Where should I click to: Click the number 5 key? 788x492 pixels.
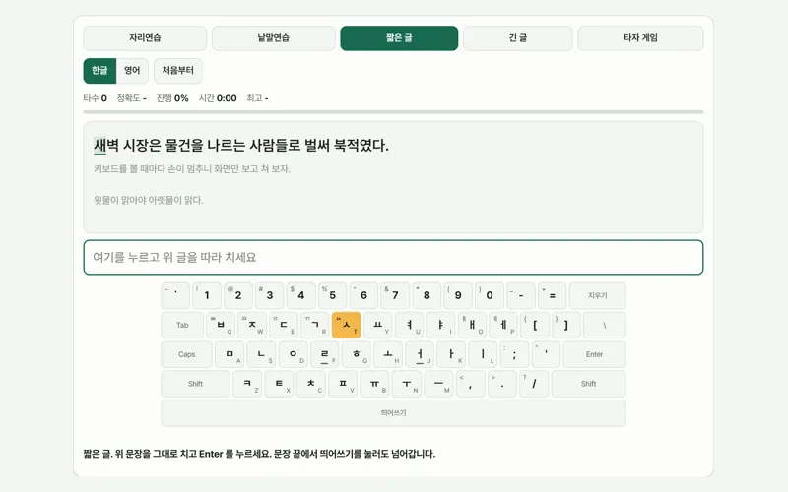pos(332,296)
